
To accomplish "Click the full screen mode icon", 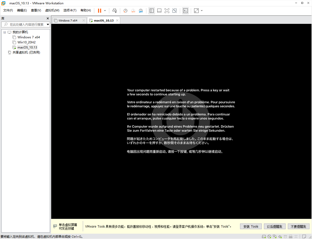I will pyautogui.click(x=167, y=11).
